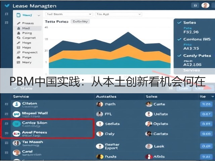
Task: Toggle the Sevies series checkmark
Action: [x=179, y=22]
